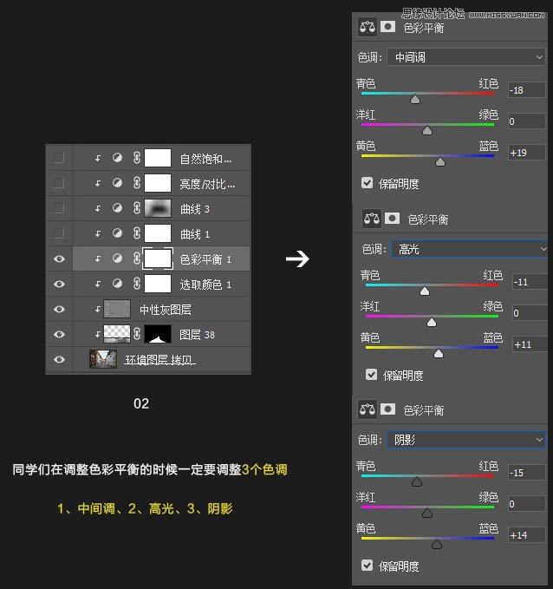The image size is (553, 589).
Task: Click the balance-scale icon in the 中间调 panel
Action: point(368,27)
